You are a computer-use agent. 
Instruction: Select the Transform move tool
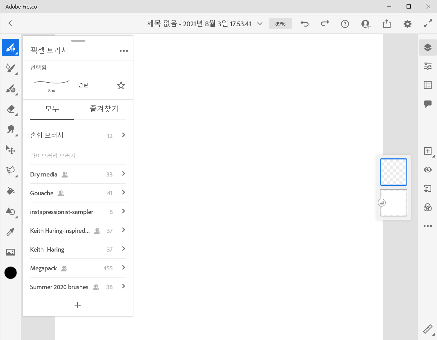coord(11,150)
